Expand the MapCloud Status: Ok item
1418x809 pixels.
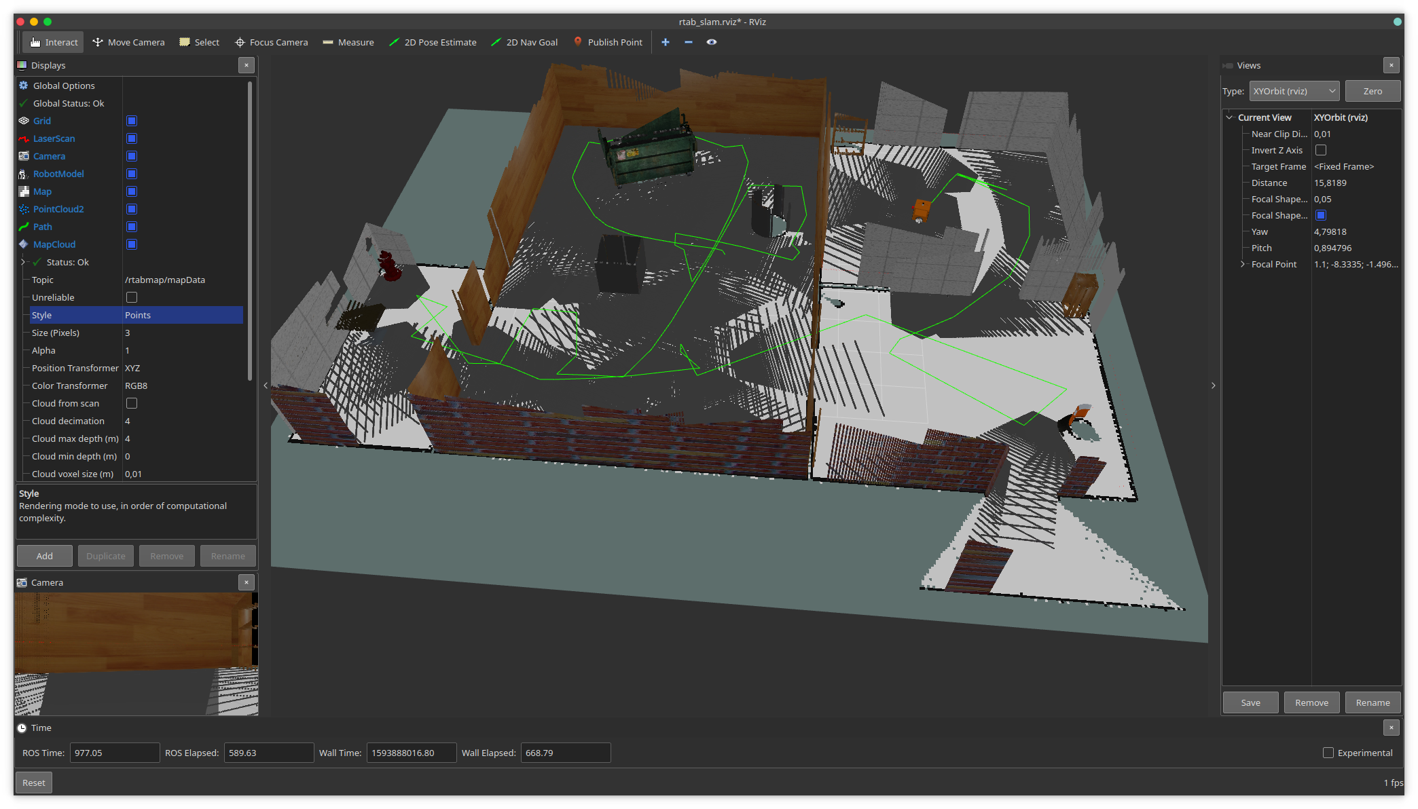coord(23,262)
